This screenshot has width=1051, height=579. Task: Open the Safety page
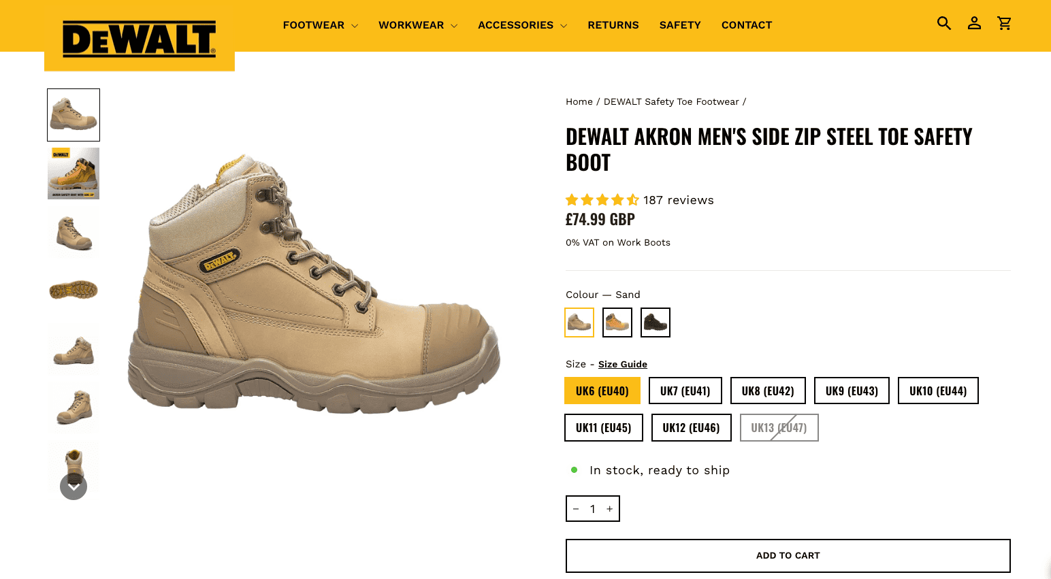coord(680,25)
